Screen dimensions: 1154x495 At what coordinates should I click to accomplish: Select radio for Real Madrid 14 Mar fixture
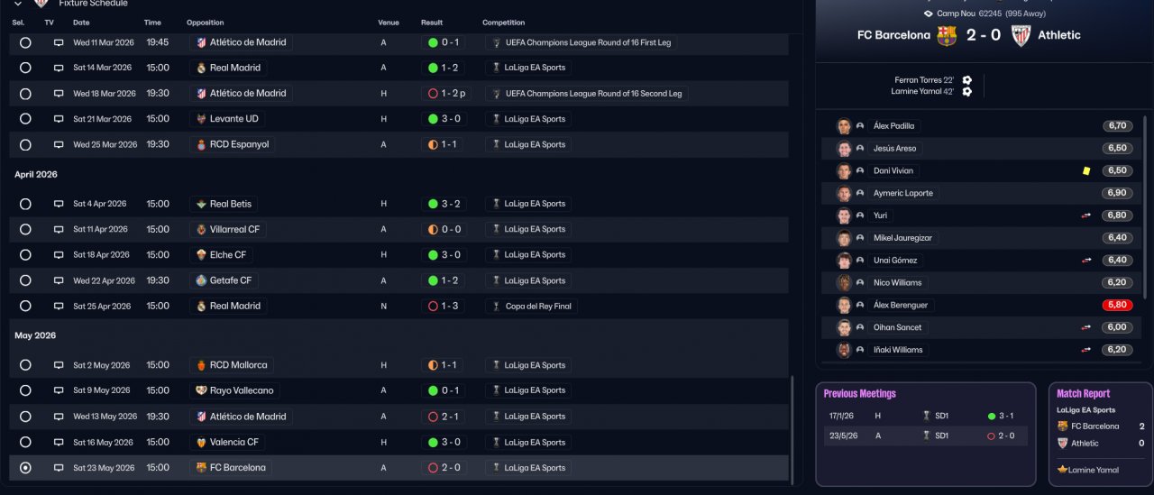[25, 68]
